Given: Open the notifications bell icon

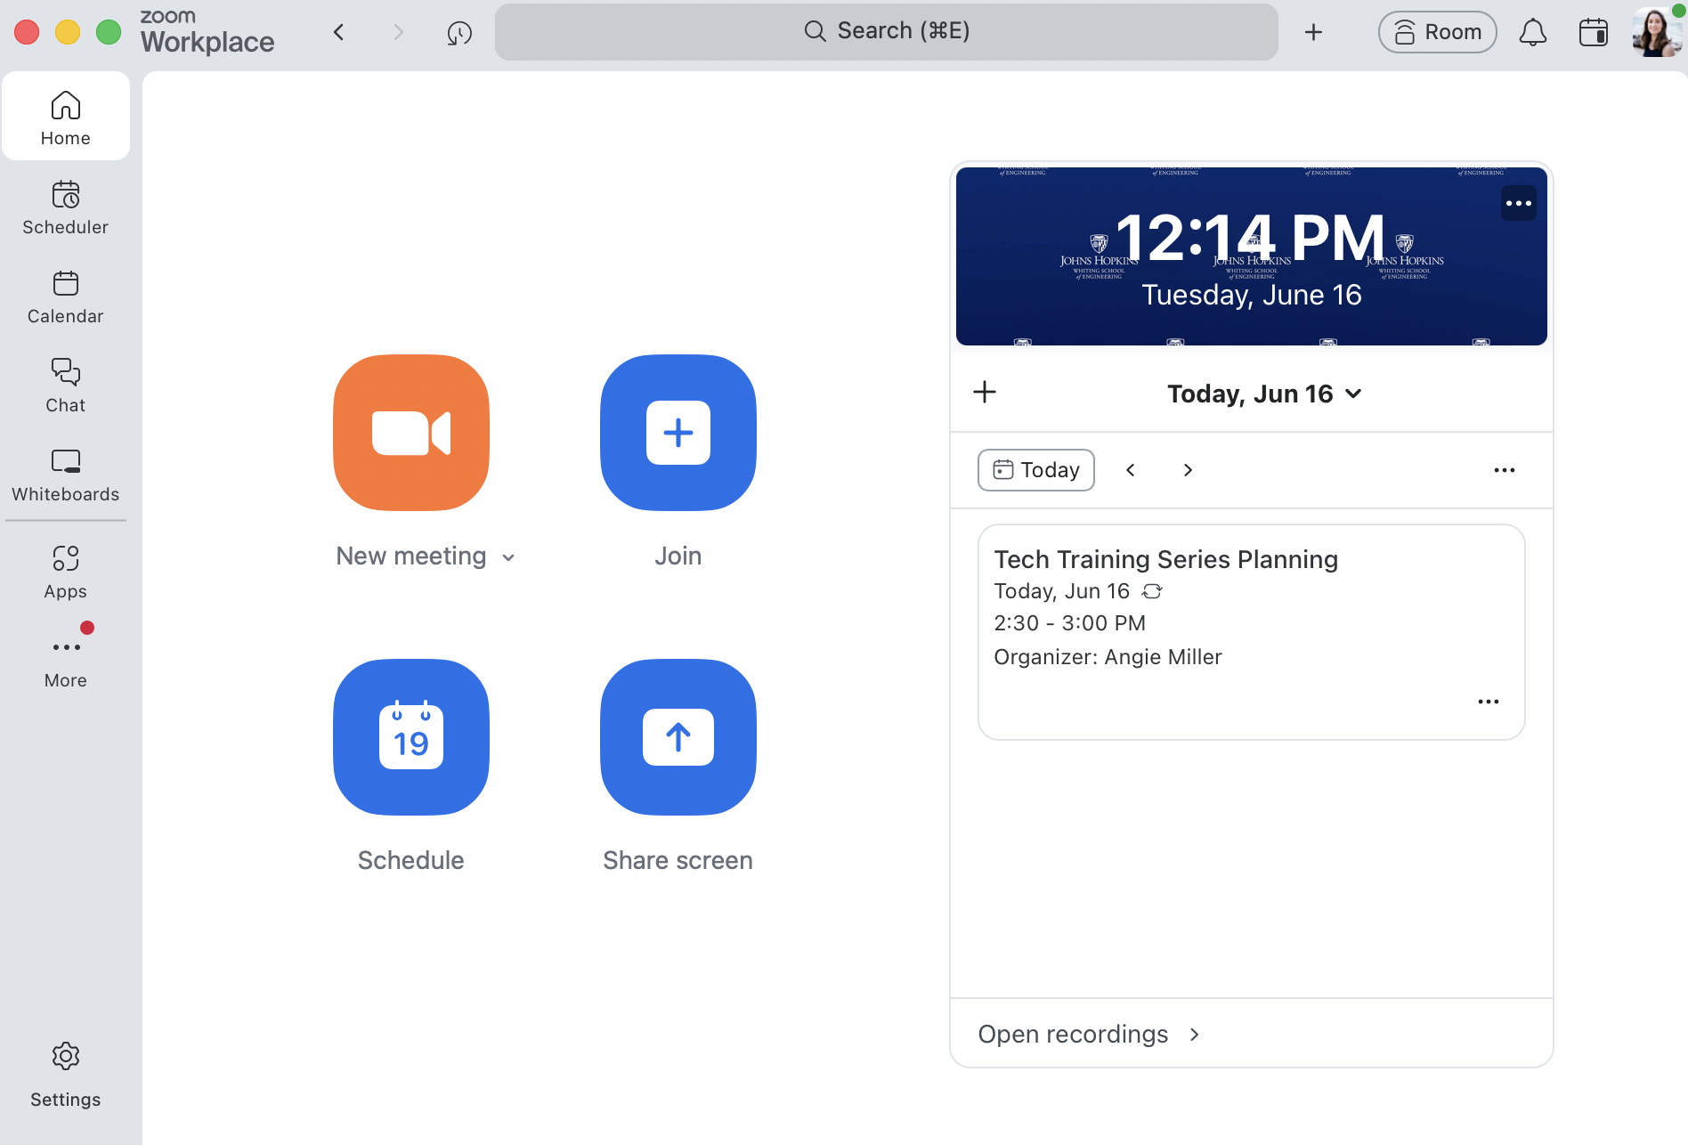Looking at the screenshot, I should point(1532,32).
